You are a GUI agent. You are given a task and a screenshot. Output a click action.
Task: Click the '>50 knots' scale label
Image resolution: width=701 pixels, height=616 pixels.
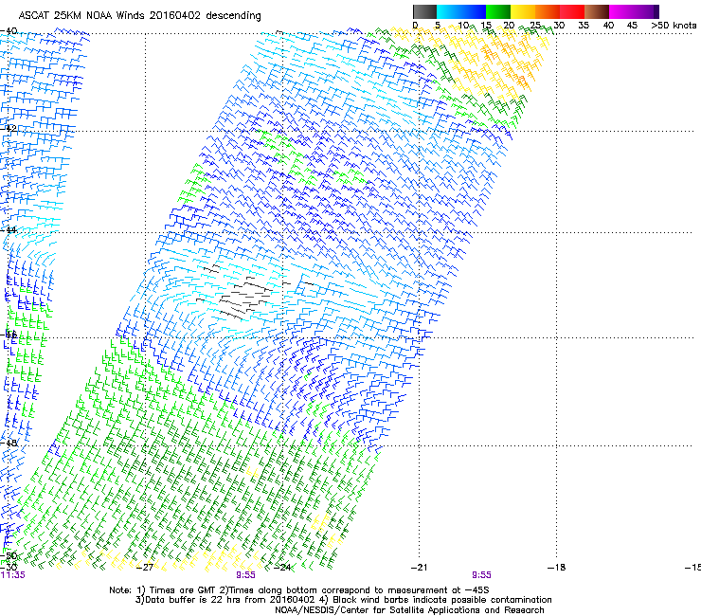pyautogui.click(x=674, y=26)
